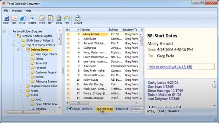Open the Process menu
This screenshot has height=123, width=219.
tap(17, 11)
